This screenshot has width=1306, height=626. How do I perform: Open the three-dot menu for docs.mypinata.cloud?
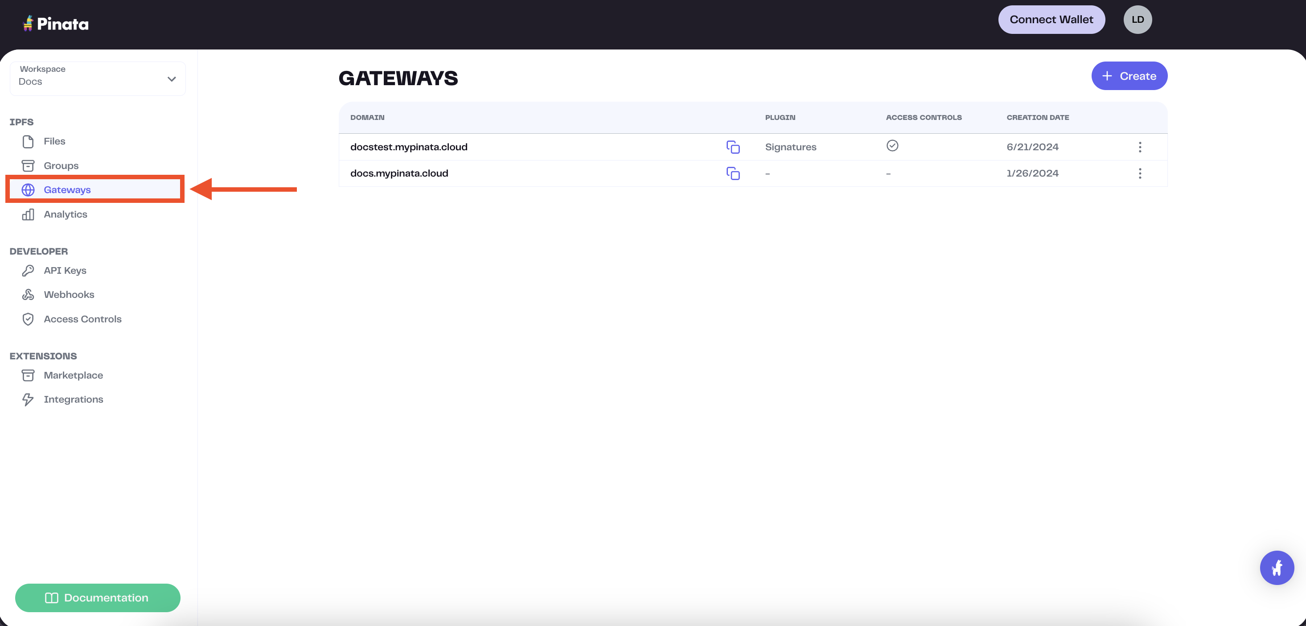tap(1140, 173)
